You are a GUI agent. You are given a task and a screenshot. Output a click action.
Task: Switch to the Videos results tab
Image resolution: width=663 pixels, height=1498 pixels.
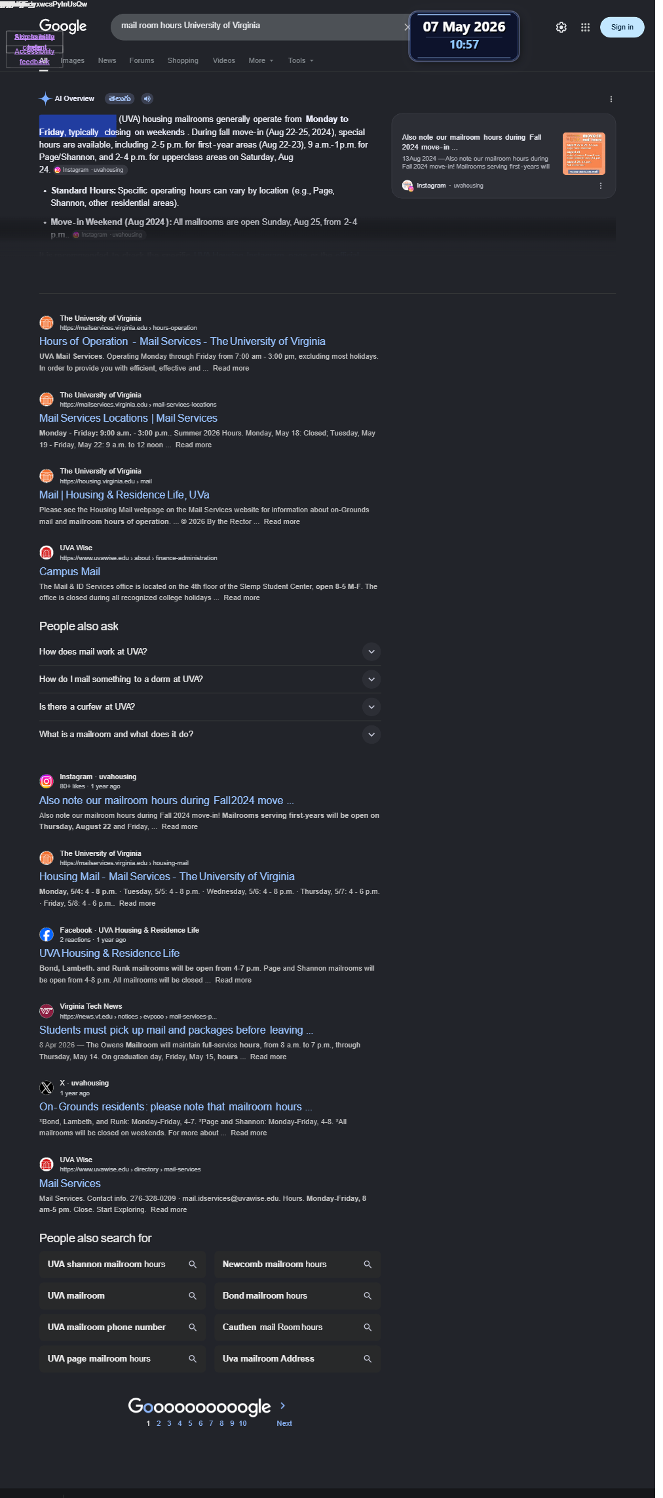click(x=224, y=60)
